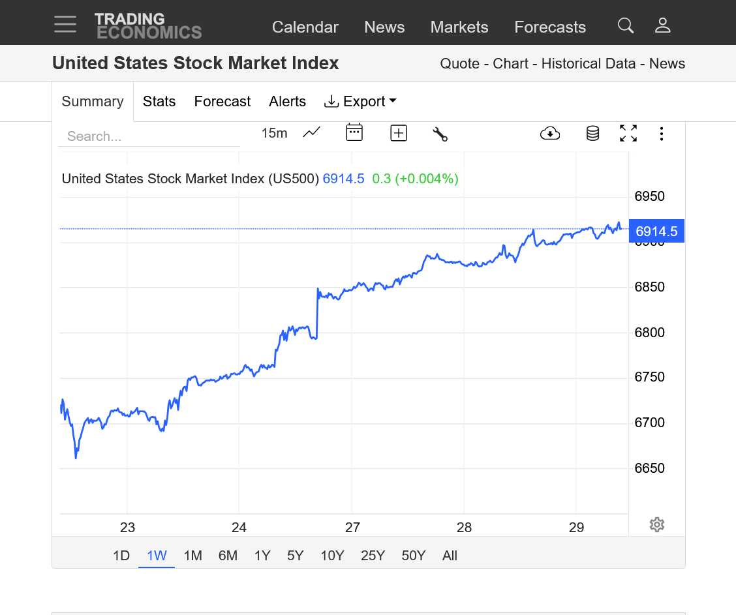Change chart type with line icon
The width and height of the screenshot is (736, 615).
311,133
